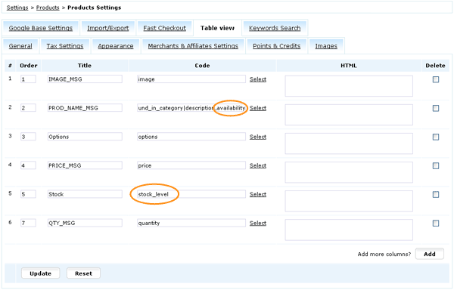The height and width of the screenshot is (290, 454).
Task: Check the Delete box for QTY_MSG row
Action: click(x=436, y=224)
